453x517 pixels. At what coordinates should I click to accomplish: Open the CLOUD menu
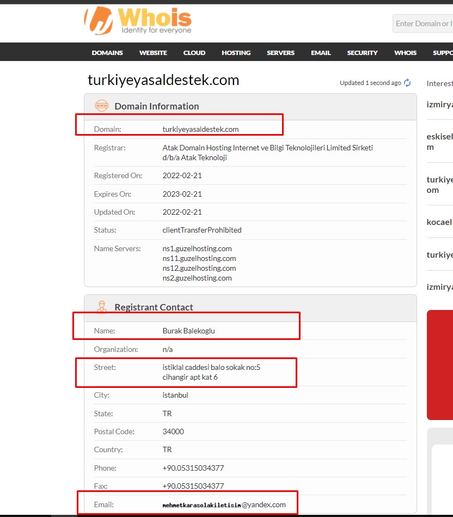click(194, 53)
